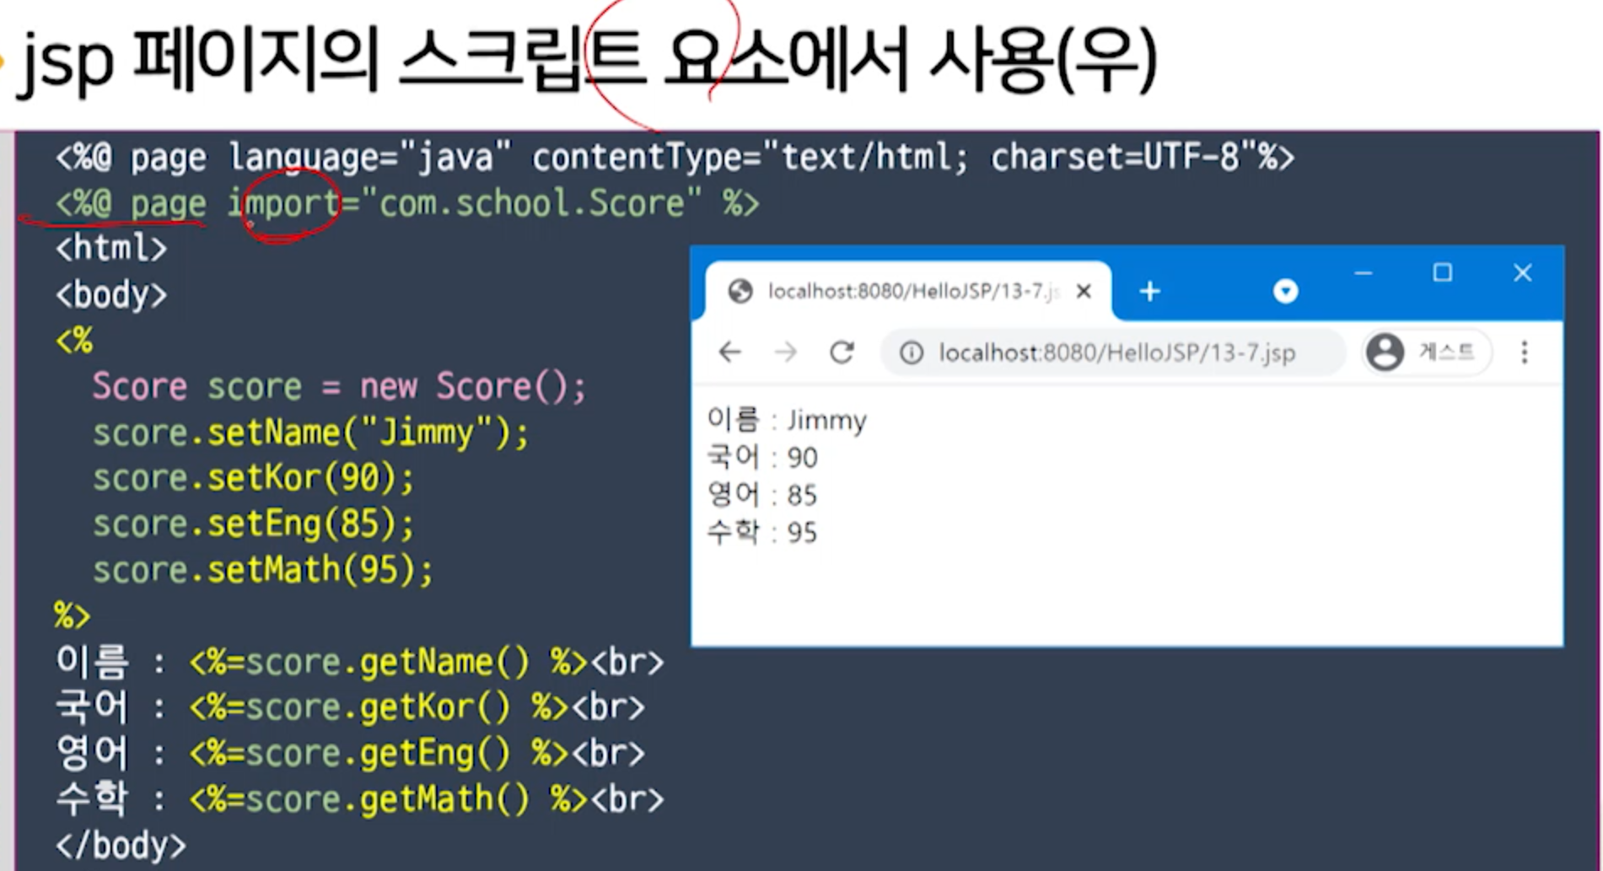The height and width of the screenshot is (871, 1603).
Task: Click the slide title 'jsp 페이지의 스크립트 요소에서 사용(우)'
Action: click(586, 61)
